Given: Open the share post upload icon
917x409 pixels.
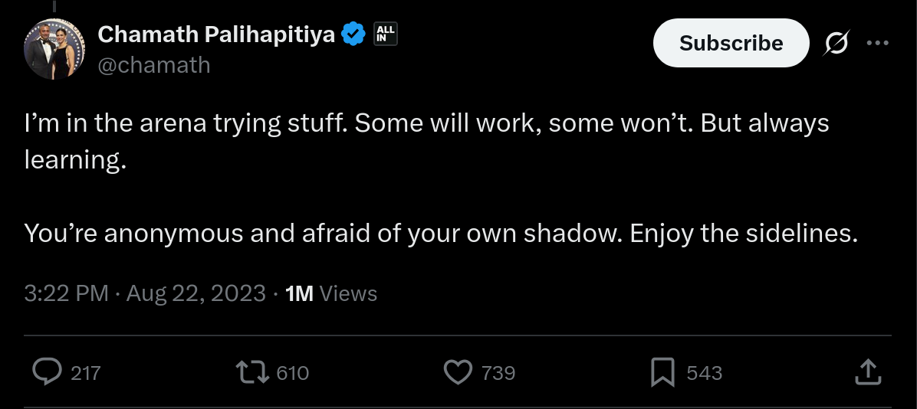Looking at the screenshot, I should [x=868, y=371].
